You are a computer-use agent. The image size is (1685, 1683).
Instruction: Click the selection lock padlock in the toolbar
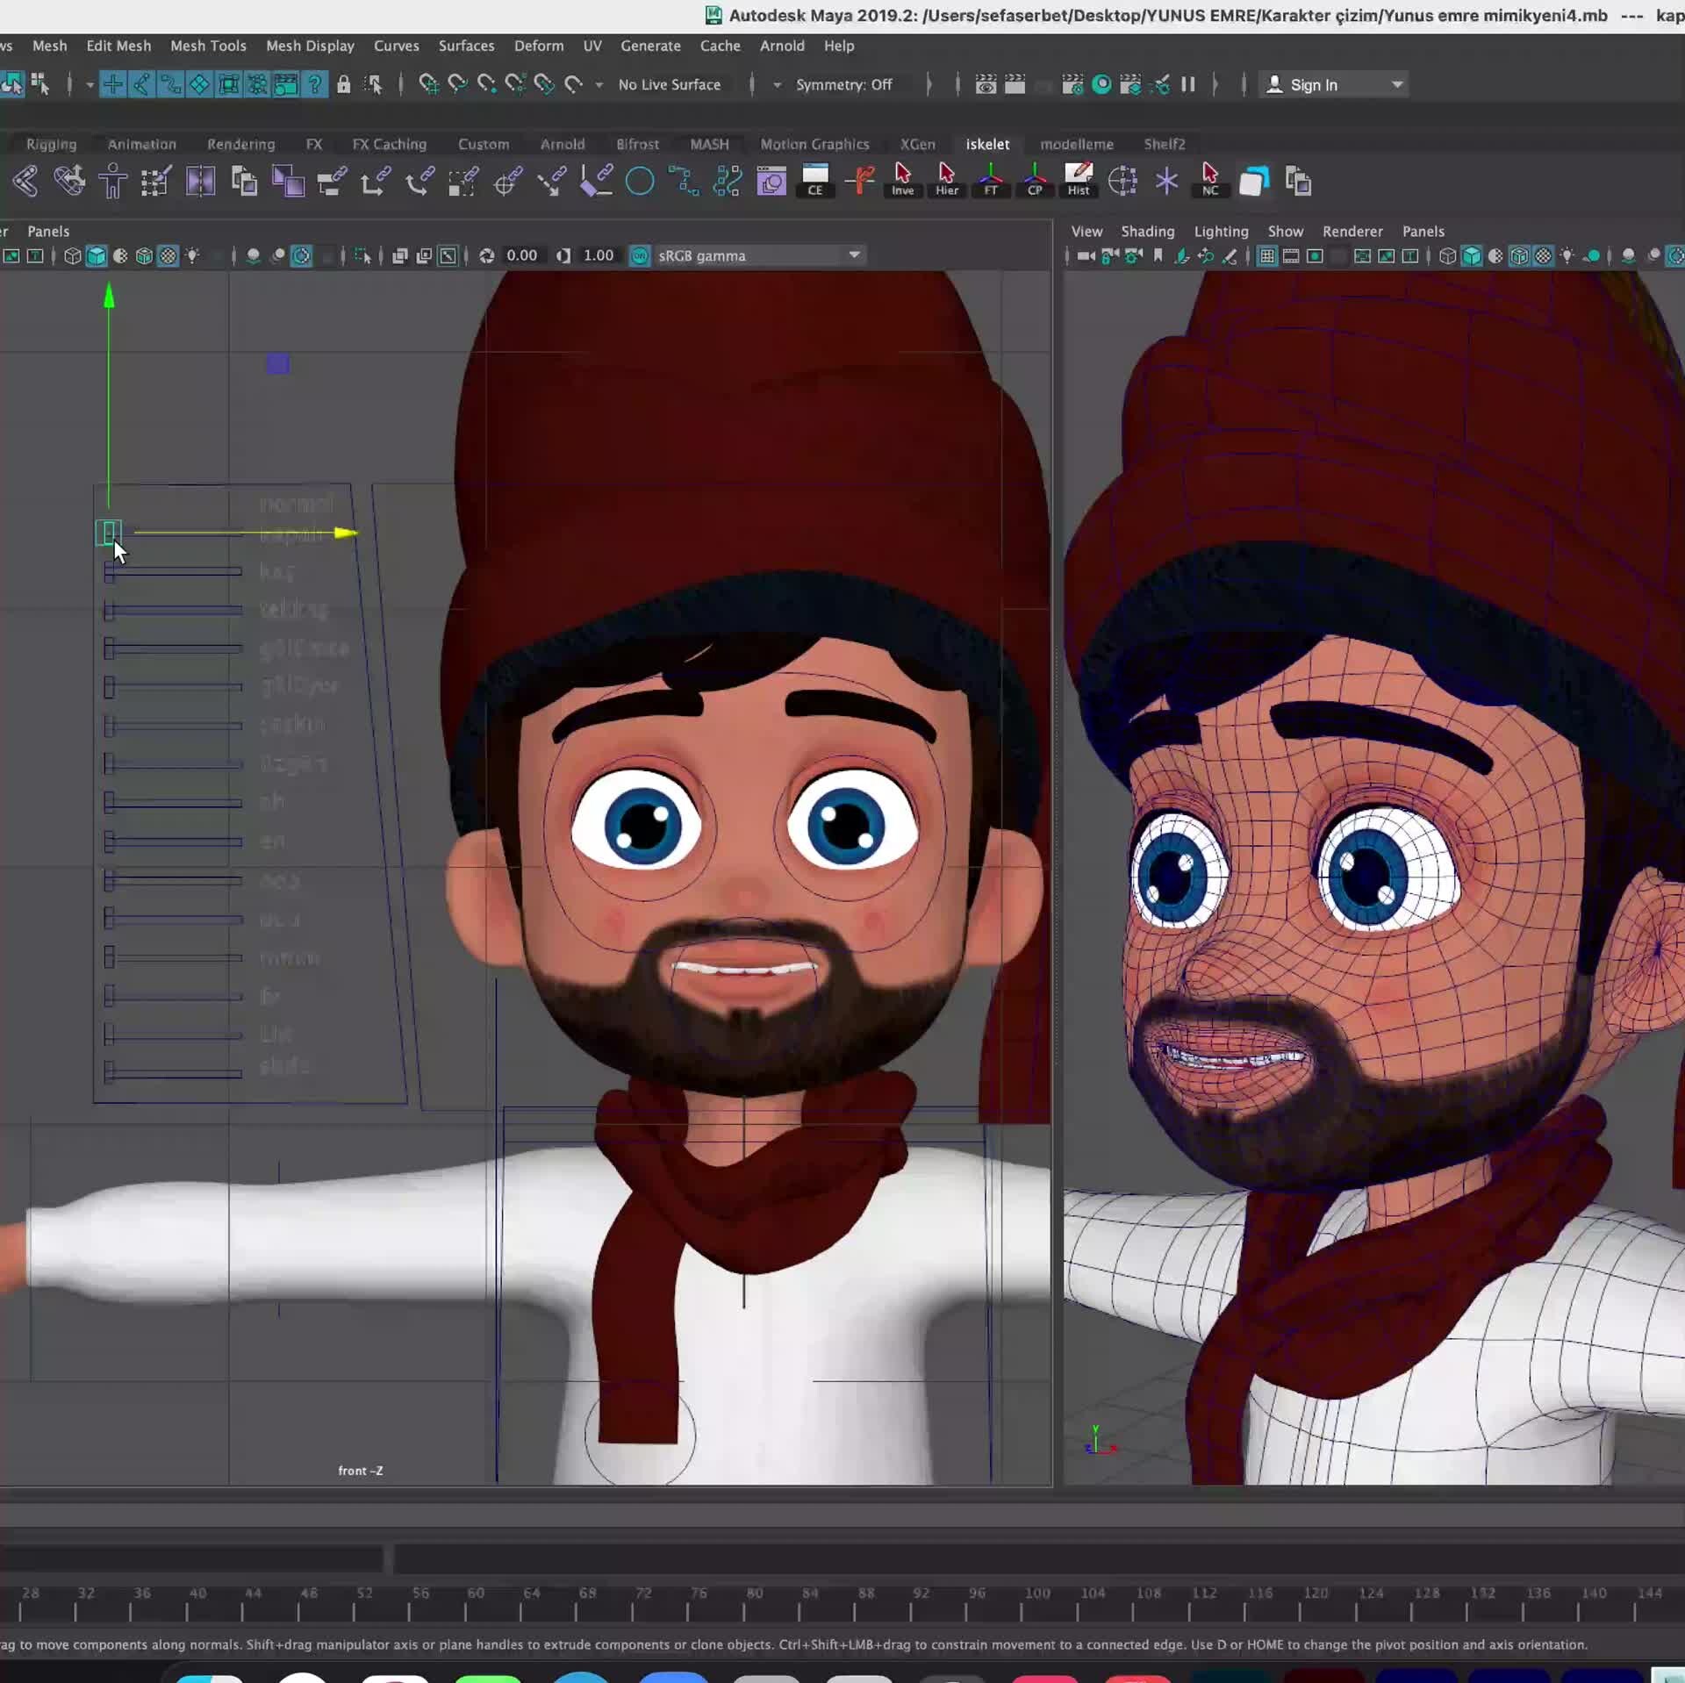[x=344, y=84]
